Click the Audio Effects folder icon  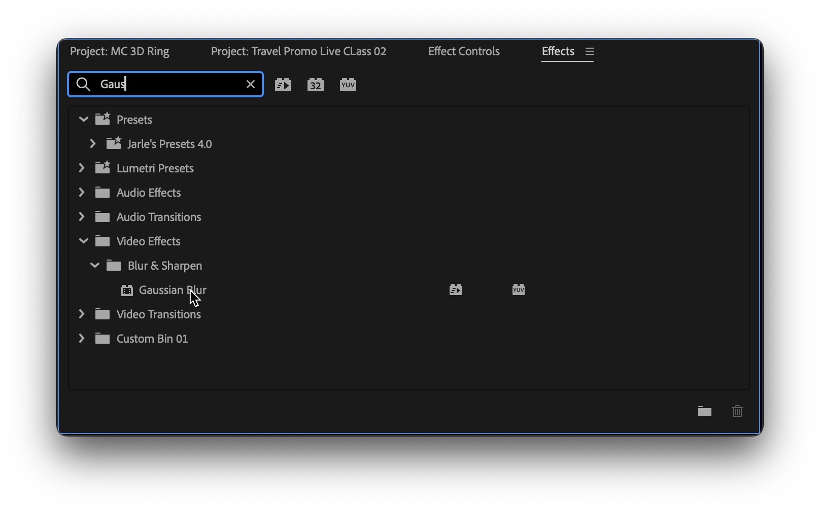102,193
